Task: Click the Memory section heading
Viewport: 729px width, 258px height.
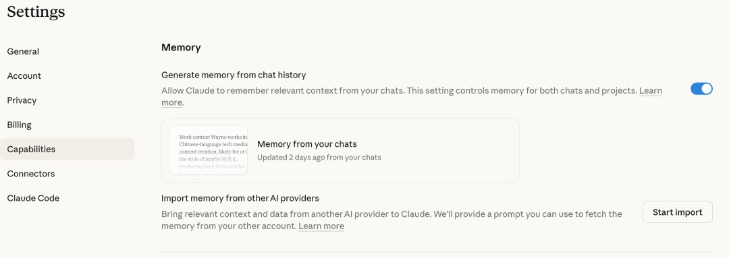Action: point(181,48)
